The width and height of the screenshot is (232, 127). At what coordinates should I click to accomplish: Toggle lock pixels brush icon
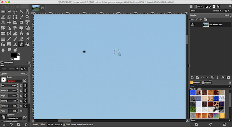[196, 20]
